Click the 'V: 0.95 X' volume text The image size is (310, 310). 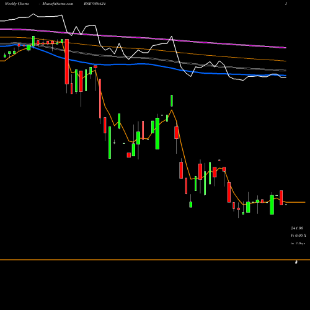click(298, 236)
